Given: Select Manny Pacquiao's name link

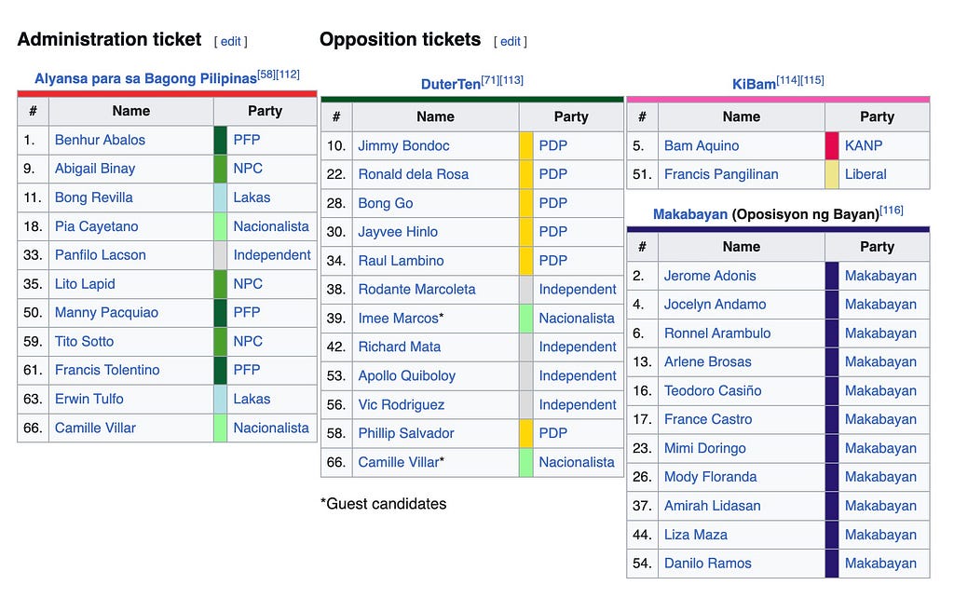Looking at the screenshot, I should [x=106, y=313].
